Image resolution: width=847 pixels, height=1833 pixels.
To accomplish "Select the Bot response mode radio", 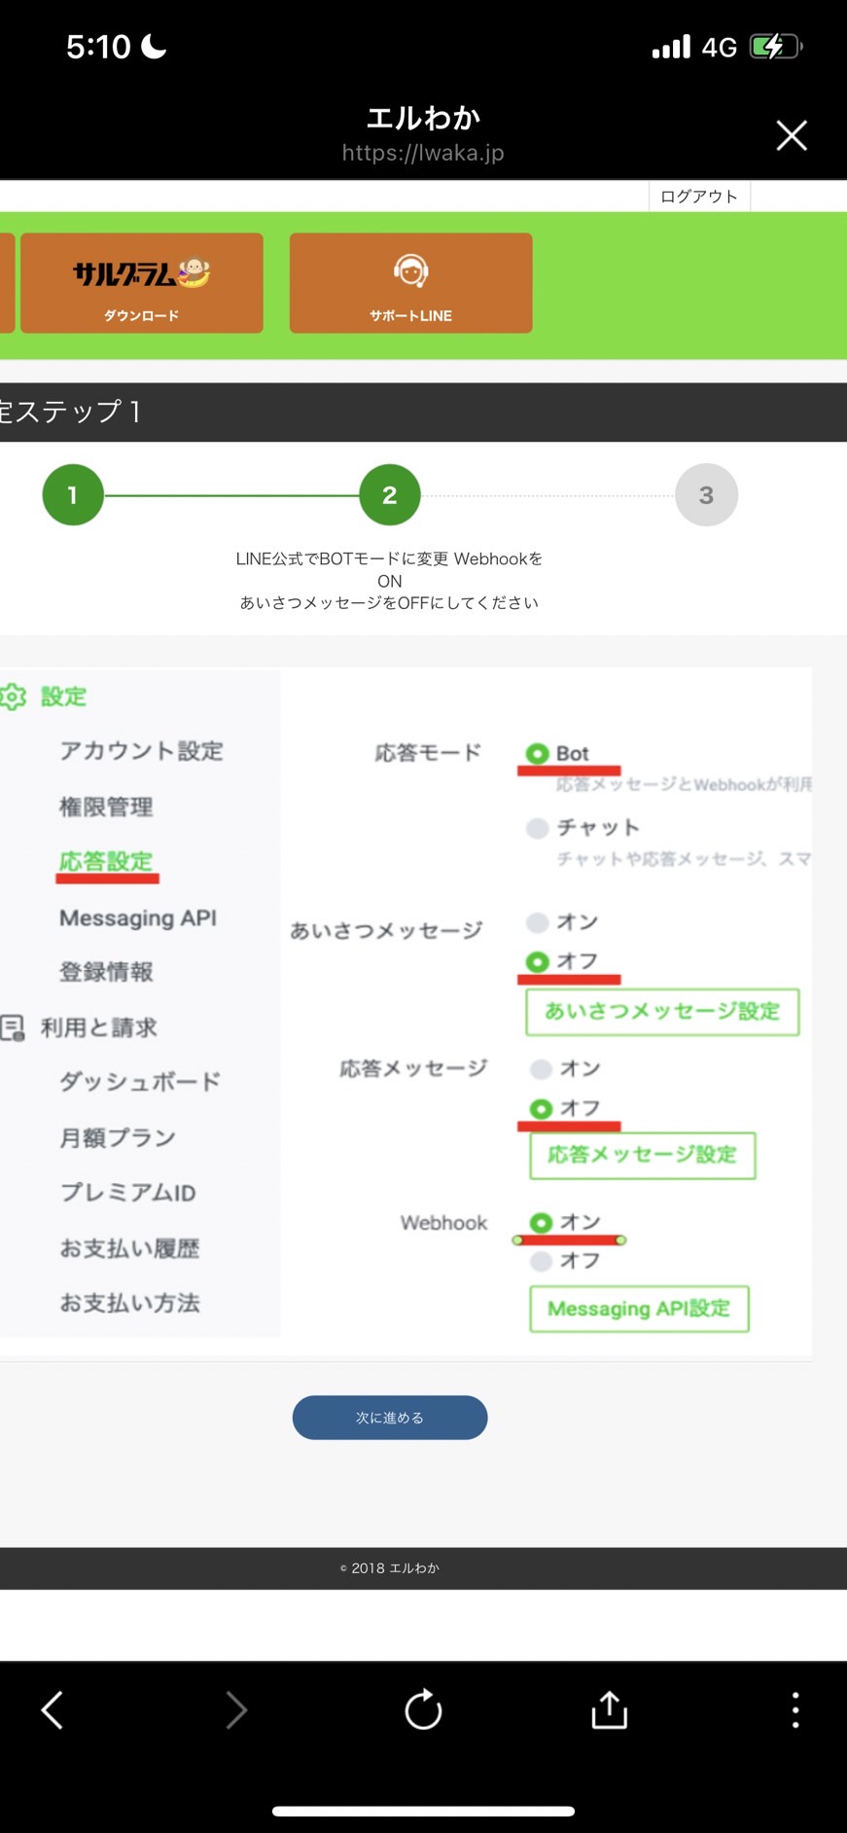I will pyautogui.click(x=537, y=753).
